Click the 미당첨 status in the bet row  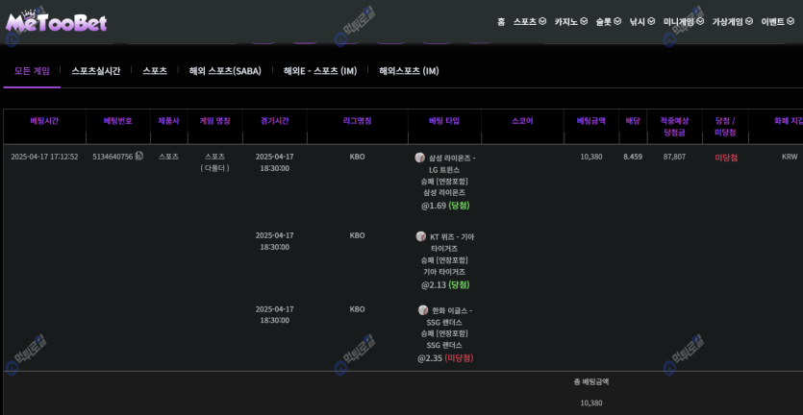[x=726, y=157]
